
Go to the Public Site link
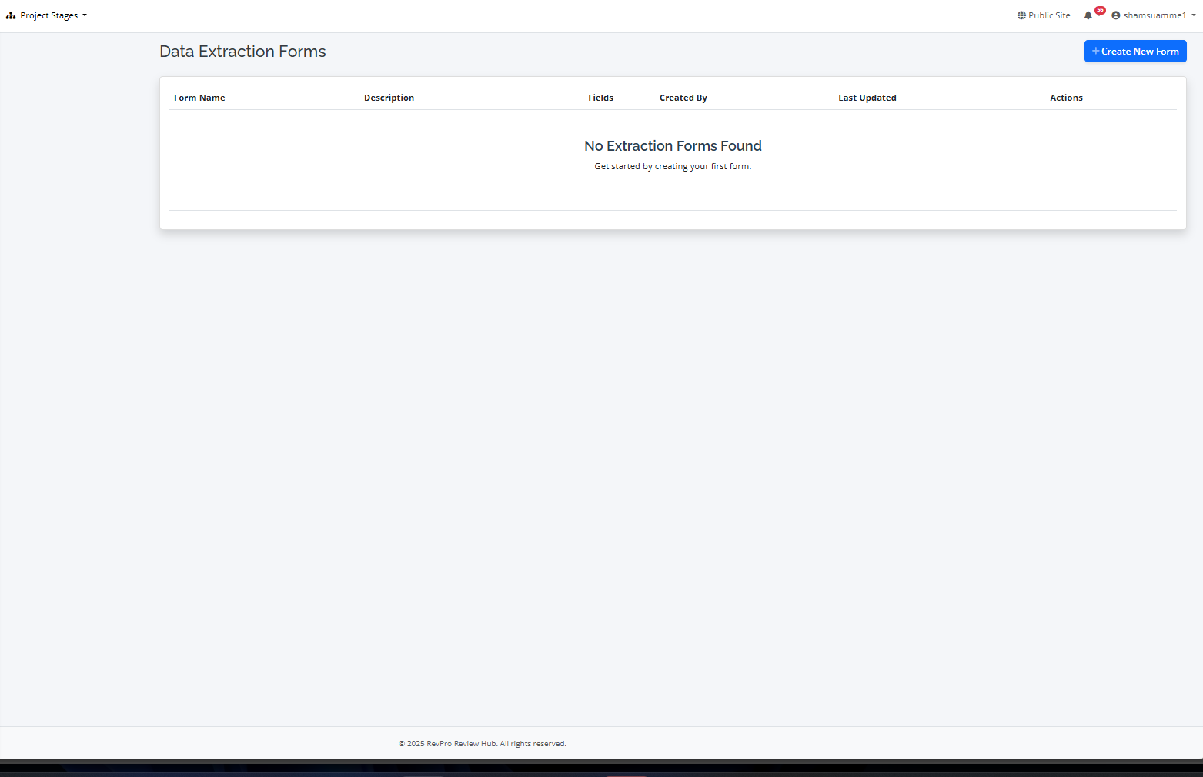pyautogui.click(x=1049, y=15)
